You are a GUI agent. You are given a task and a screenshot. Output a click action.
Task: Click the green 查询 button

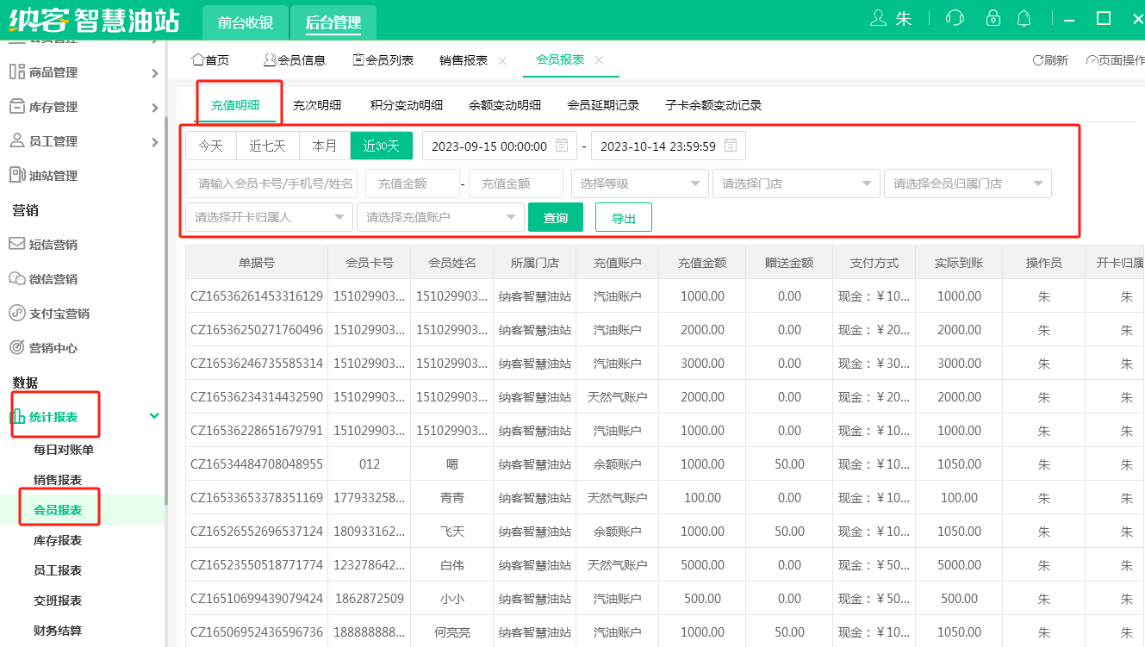[555, 218]
